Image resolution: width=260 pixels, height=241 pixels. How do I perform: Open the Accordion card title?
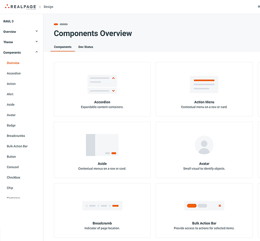pyautogui.click(x=102, y=102)
